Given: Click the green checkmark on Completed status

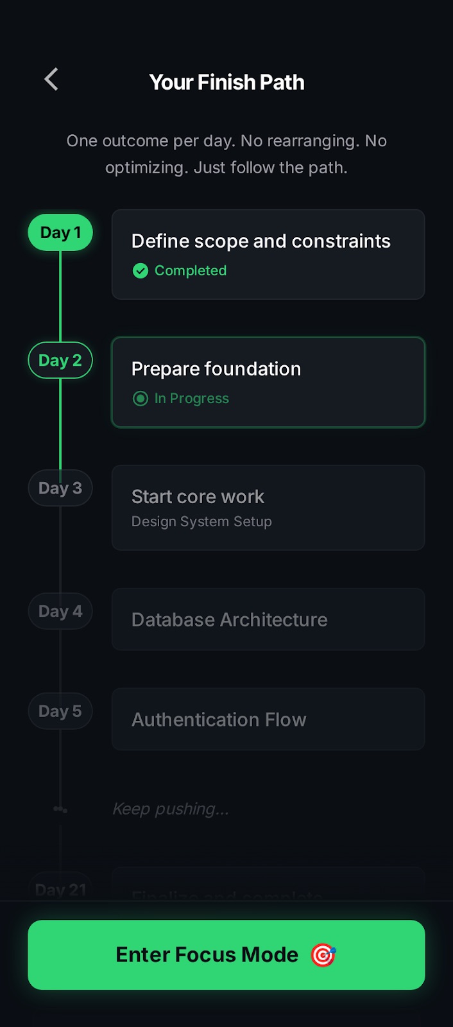Looking at the screenshot, I should tap(140, 270).
